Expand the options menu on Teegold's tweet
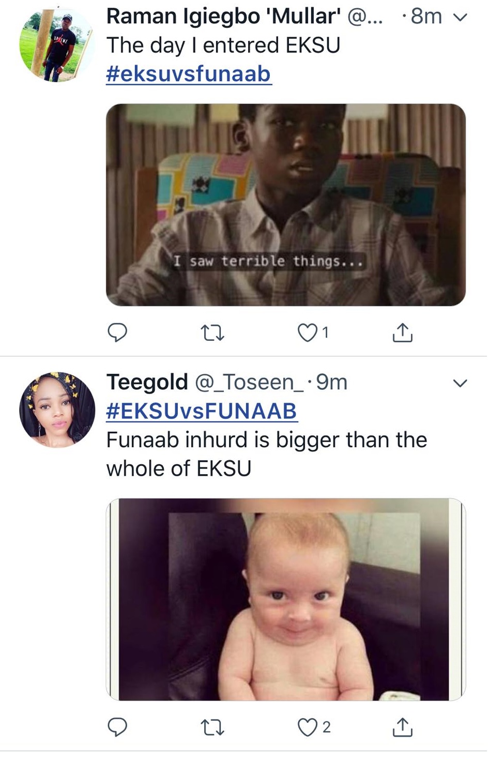Viewport: 488px width, 759px height. tap(460, 383)
